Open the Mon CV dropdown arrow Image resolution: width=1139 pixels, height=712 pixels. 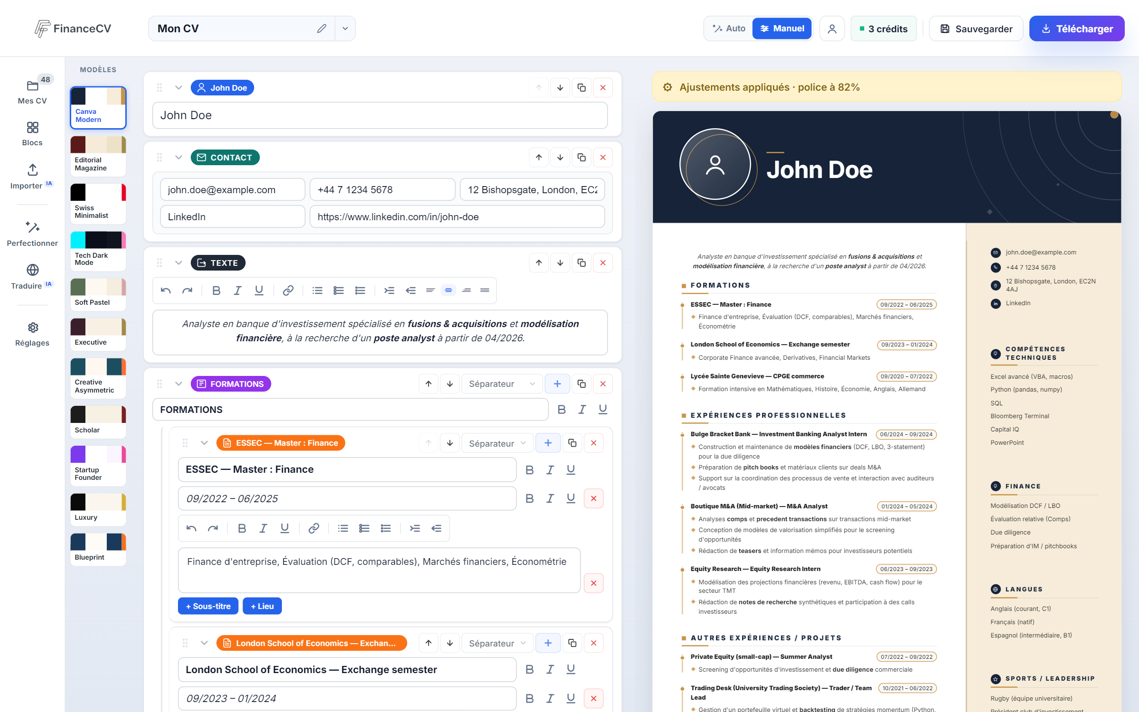coord(345,28)
